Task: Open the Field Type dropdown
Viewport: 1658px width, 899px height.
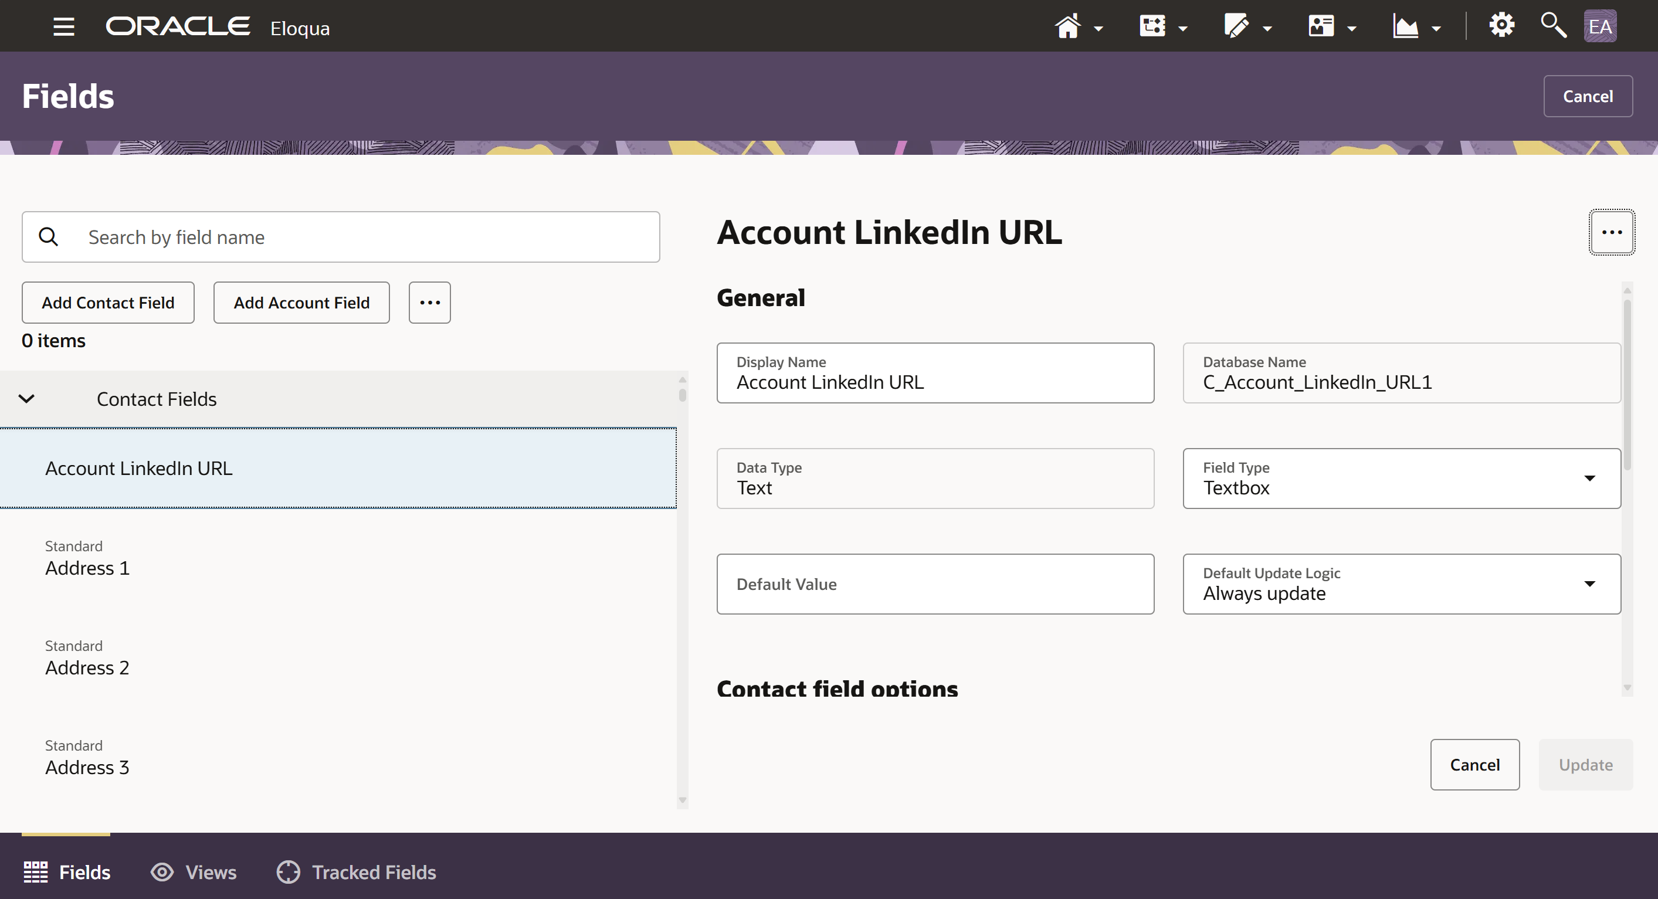Action: pos(1401,478)
